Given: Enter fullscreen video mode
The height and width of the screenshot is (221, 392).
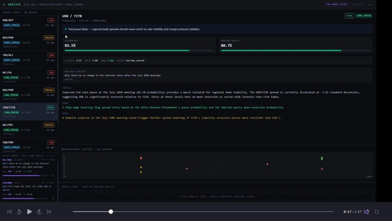Looking at the screenshot, I should click(377, 212).
